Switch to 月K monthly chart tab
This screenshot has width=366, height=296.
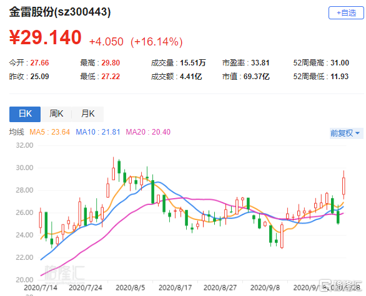click(x=88, y=114)
